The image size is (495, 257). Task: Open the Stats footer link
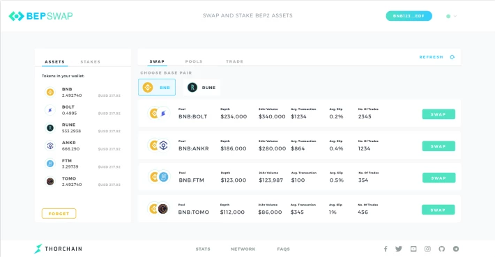pos(203,249)
